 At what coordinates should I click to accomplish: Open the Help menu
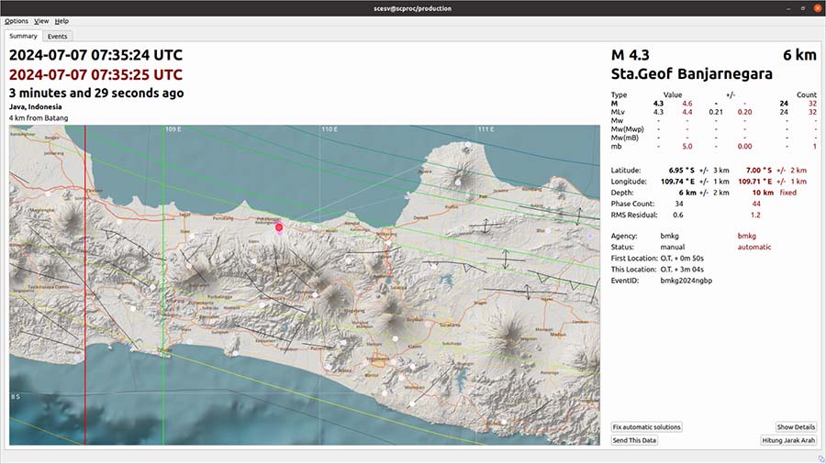61,20
